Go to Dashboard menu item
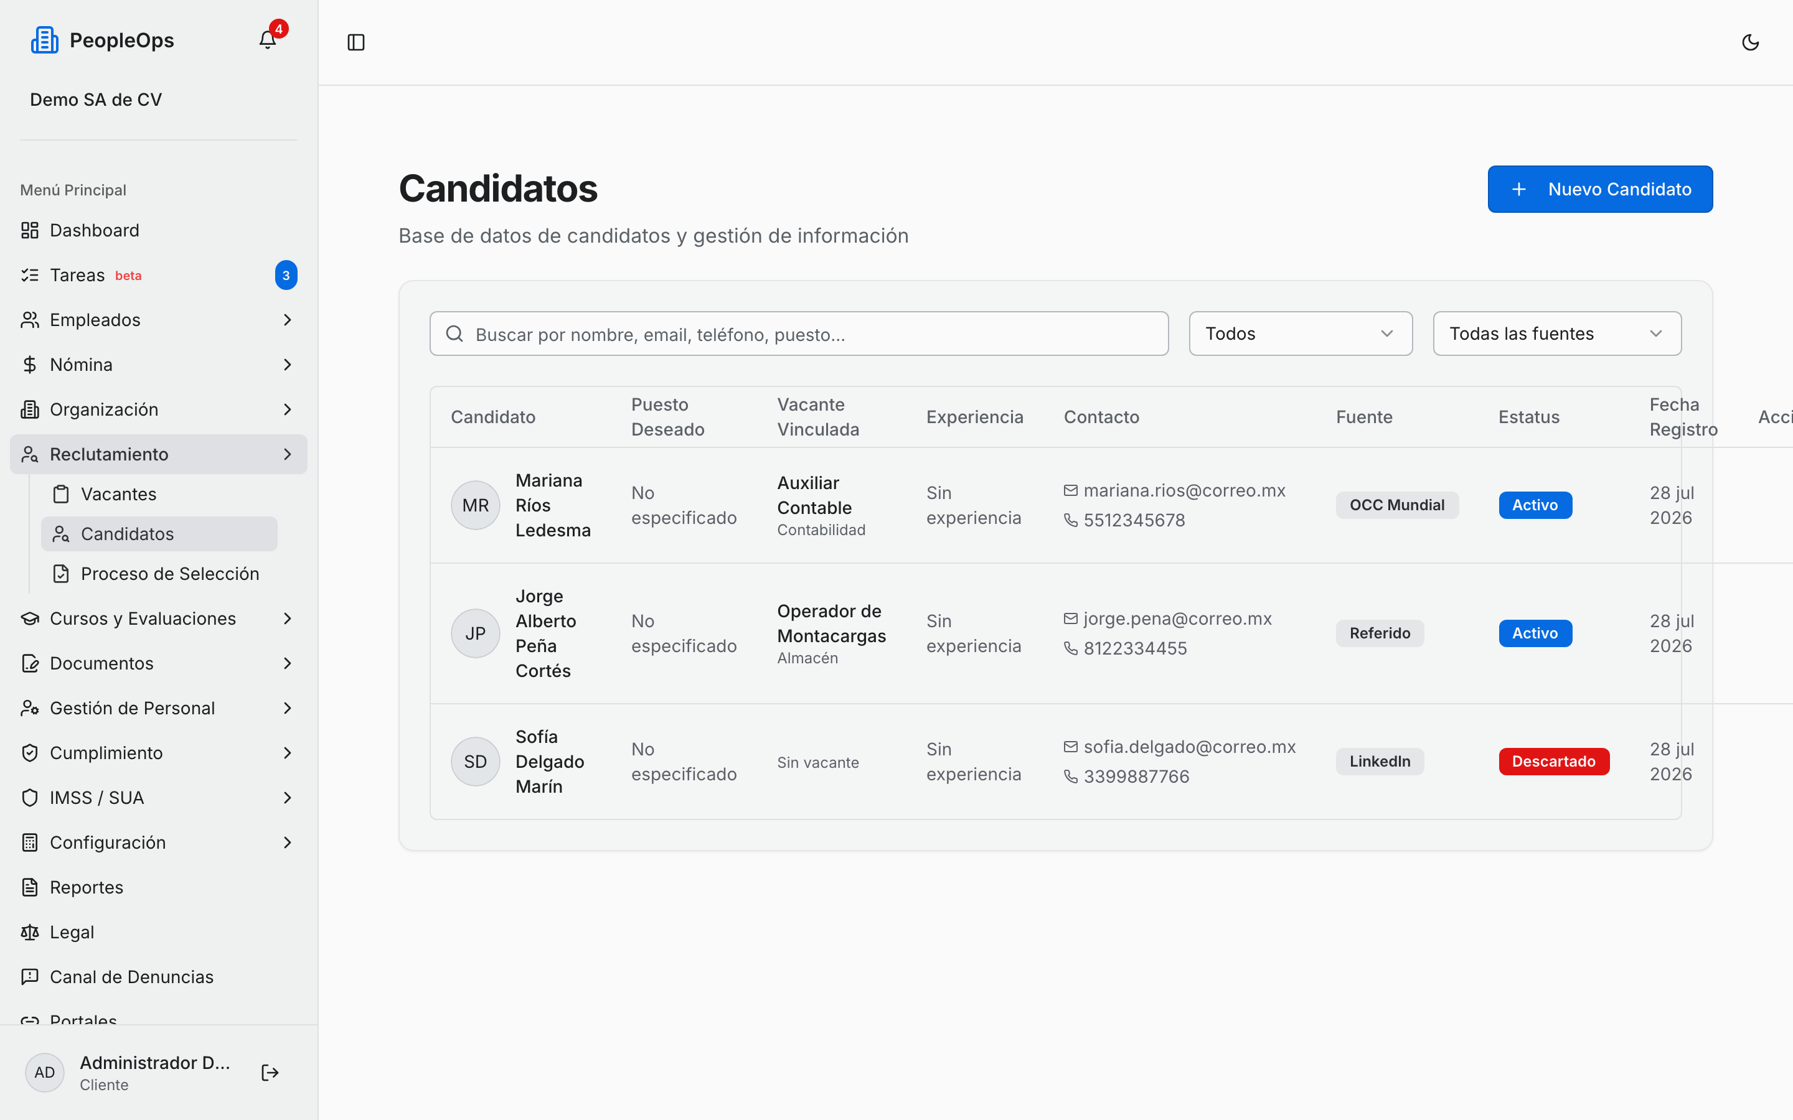 pos(159,230)
